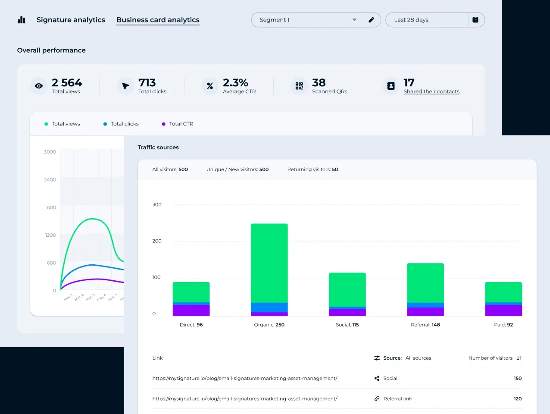
Task: Click the Referral traffic bar
Action: click(425, 289)
